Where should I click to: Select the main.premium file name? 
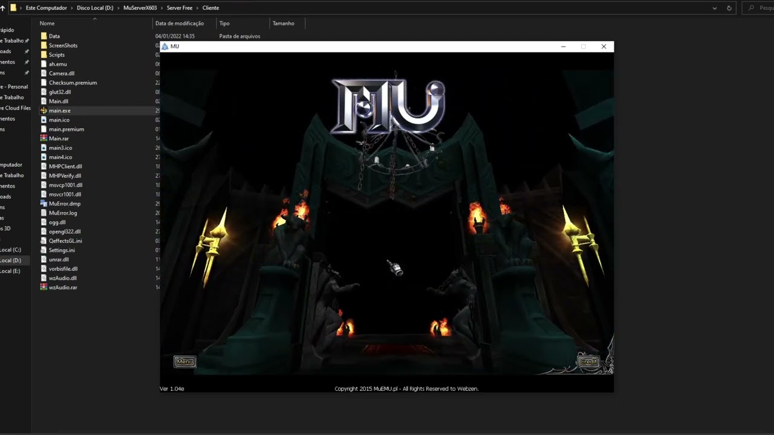pyautogui.click(x=67, y=129)
